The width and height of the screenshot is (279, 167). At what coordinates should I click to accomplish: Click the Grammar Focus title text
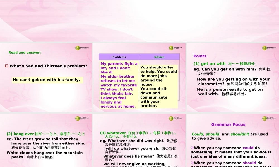point(228,124)
